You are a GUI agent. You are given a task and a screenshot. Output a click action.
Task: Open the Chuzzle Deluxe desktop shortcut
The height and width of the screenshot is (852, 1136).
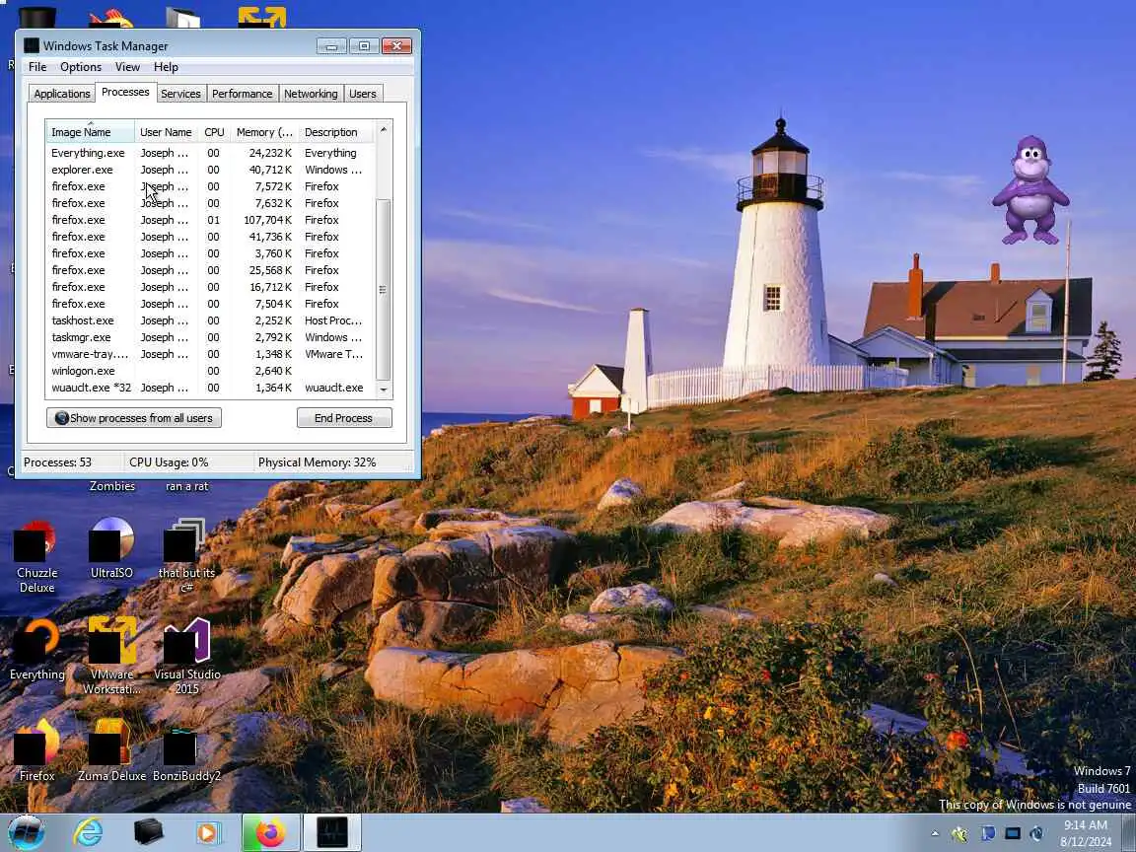[36, 556]
